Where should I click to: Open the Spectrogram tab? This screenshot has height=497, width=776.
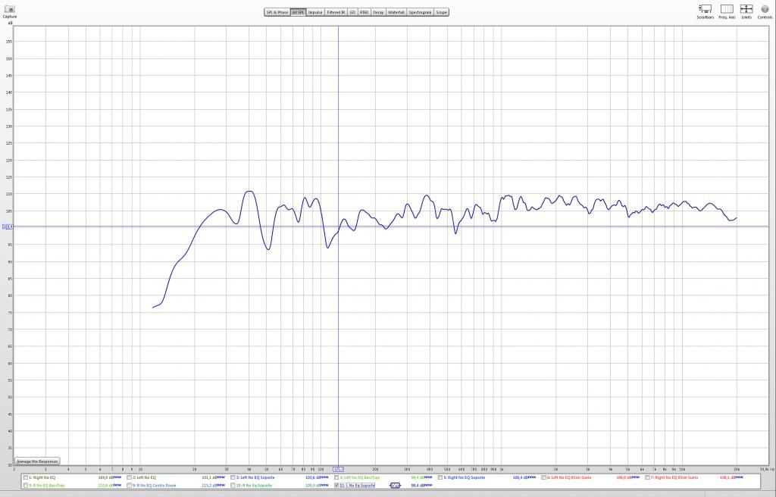[420, 12]
